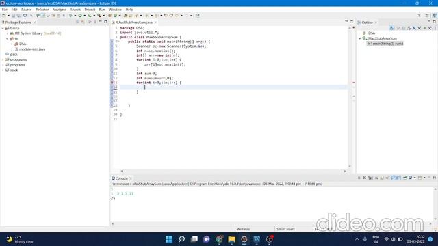
Task: Click Remove All Terminated Launches icon
Action: pyautogui.click(x=370, y=178)
